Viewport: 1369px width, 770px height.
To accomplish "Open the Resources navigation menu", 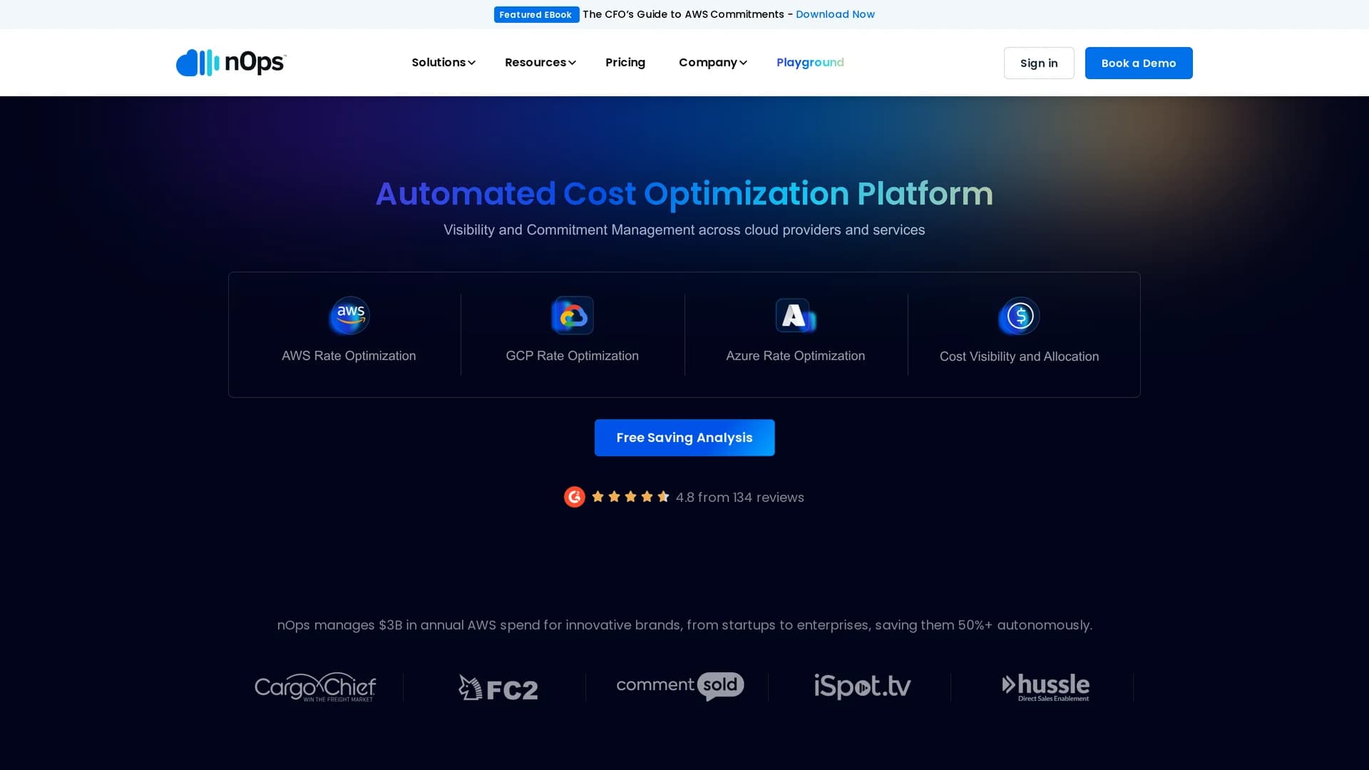I will click(x=540, y=63).
